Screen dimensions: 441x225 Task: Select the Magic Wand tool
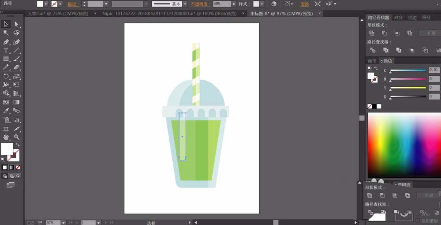point(6,33)
